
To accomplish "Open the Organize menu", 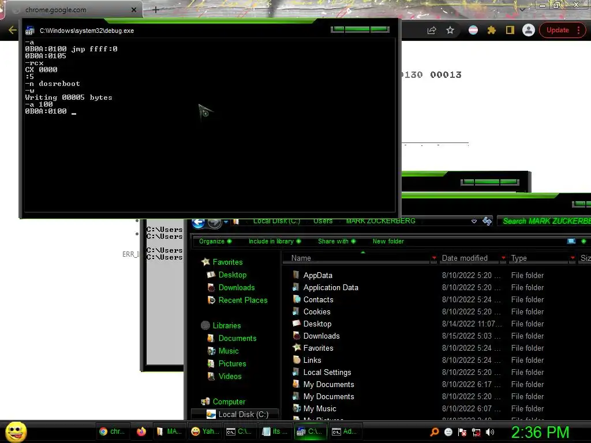I will point(215,241).
